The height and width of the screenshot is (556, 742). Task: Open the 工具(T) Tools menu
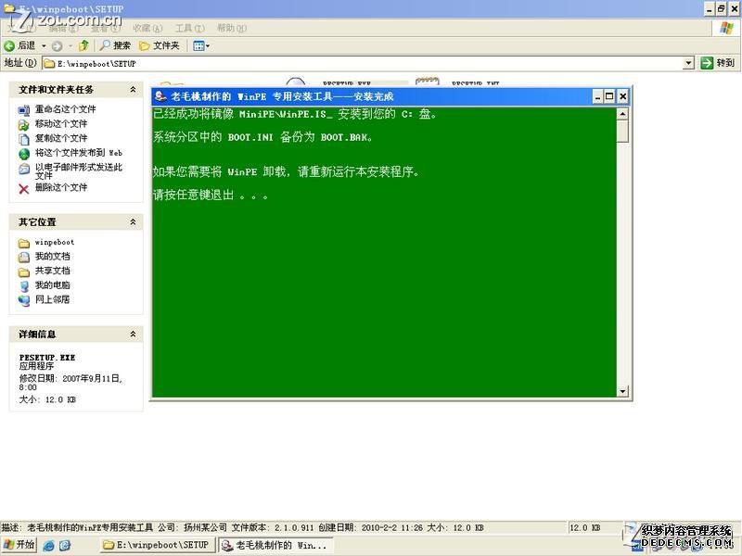pos(190,29)
